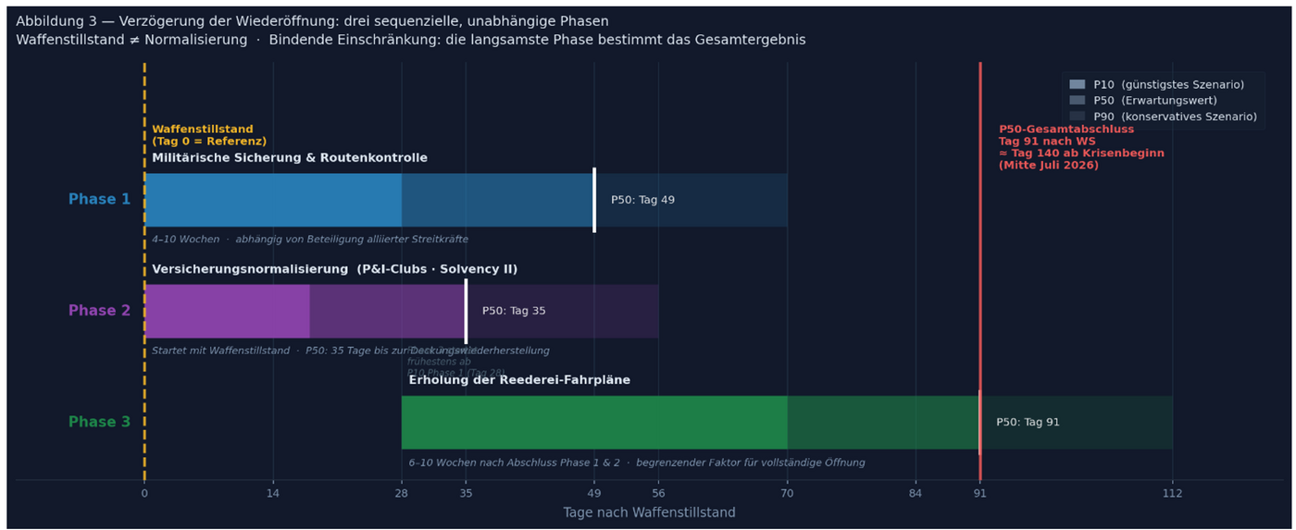Image resolution: width=1296 pixels, height=530 pixels.
Task: Click the P10 legend color swatch
Action: coord(1077,84)
